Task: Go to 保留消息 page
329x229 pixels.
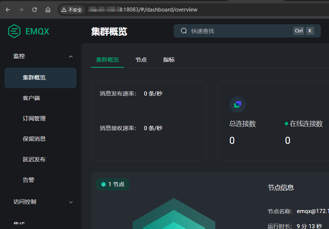Action: click(34, 139)
